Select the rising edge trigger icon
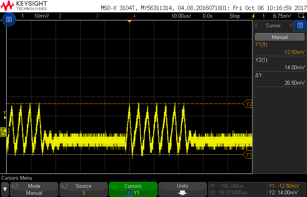This screenshot has height=197, width=307. [x=253, y=16]
